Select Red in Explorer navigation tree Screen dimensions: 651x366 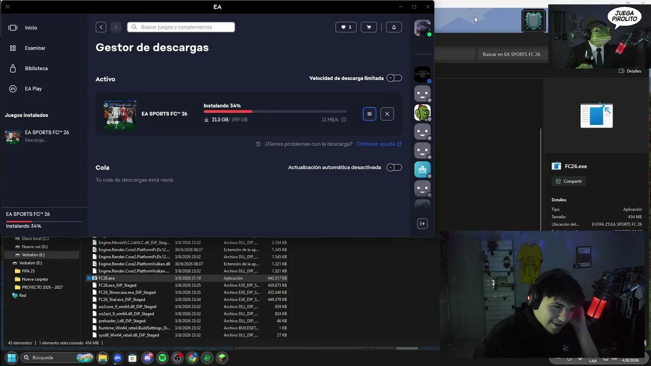click(x=22, y=296)
